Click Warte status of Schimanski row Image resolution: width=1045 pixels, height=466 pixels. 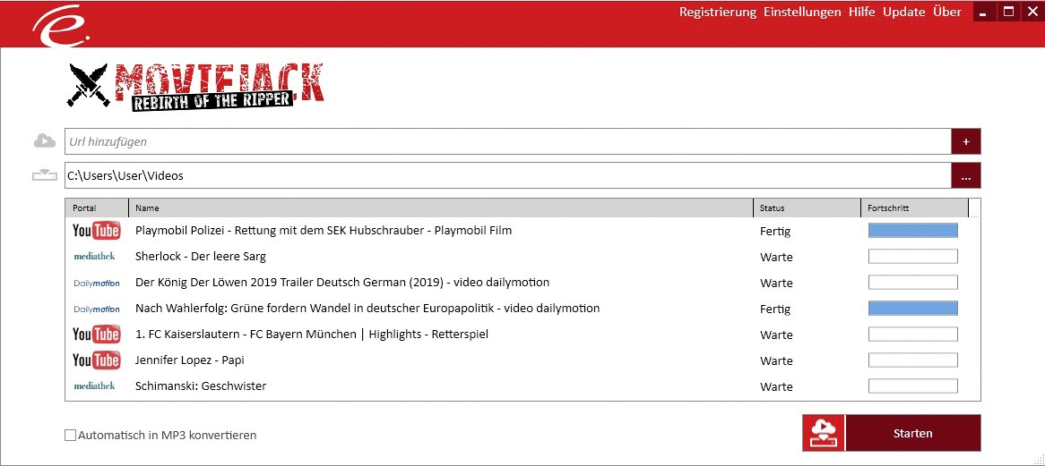click(776, 387)
